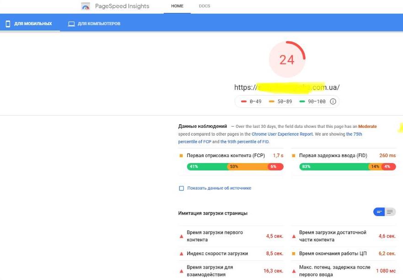Click the Время загрузки первого контента label

tap(215, 236)
